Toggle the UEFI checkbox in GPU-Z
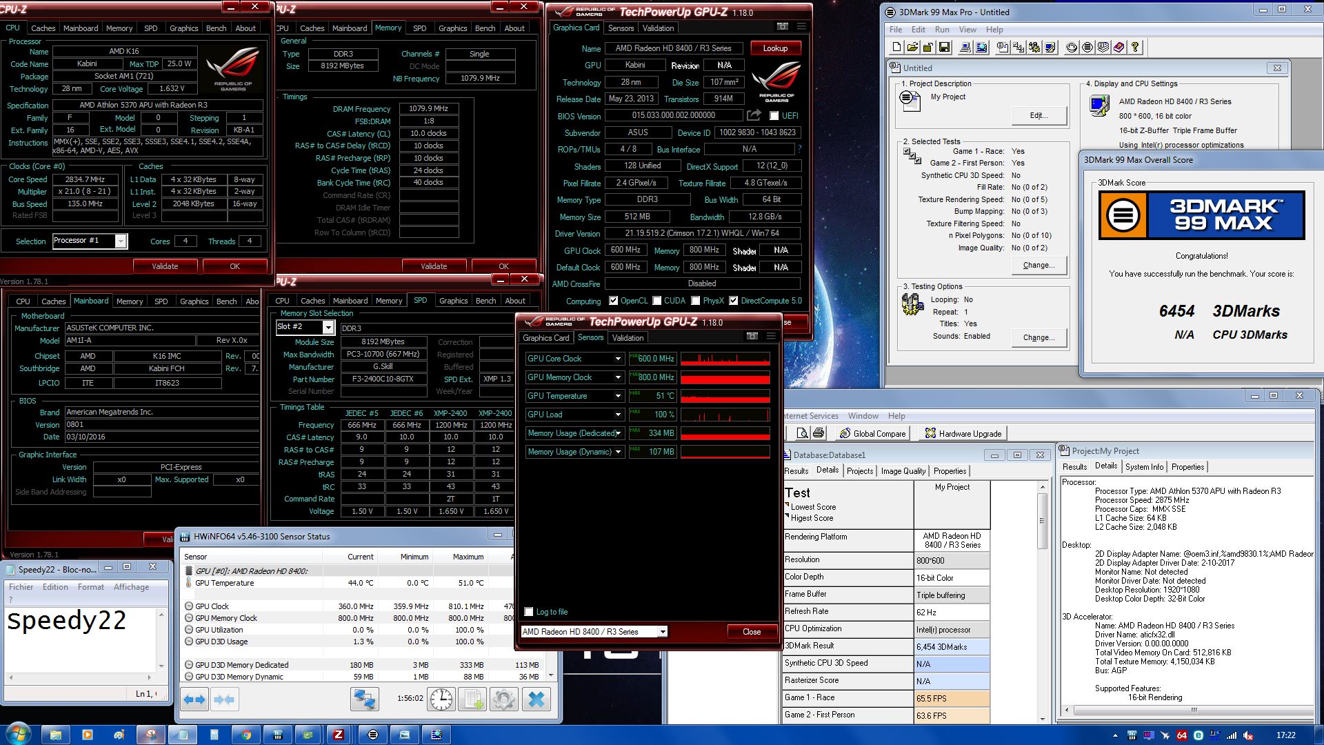Screen dimensions: 1324x745 point(774,116)
